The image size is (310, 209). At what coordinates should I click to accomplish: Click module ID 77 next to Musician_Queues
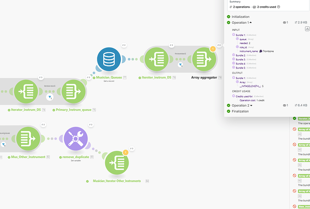(125, 77)
